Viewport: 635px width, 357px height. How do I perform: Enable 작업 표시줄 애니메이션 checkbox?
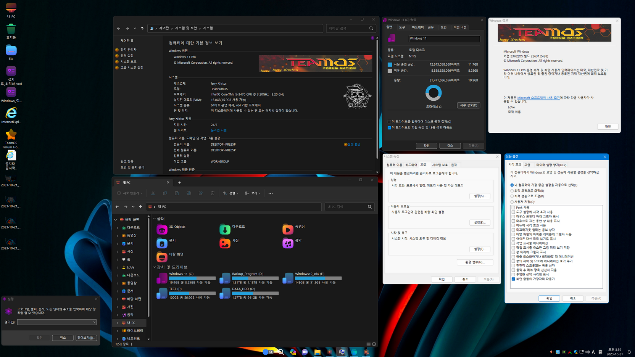pyautogui.click(x=513, y=243)
